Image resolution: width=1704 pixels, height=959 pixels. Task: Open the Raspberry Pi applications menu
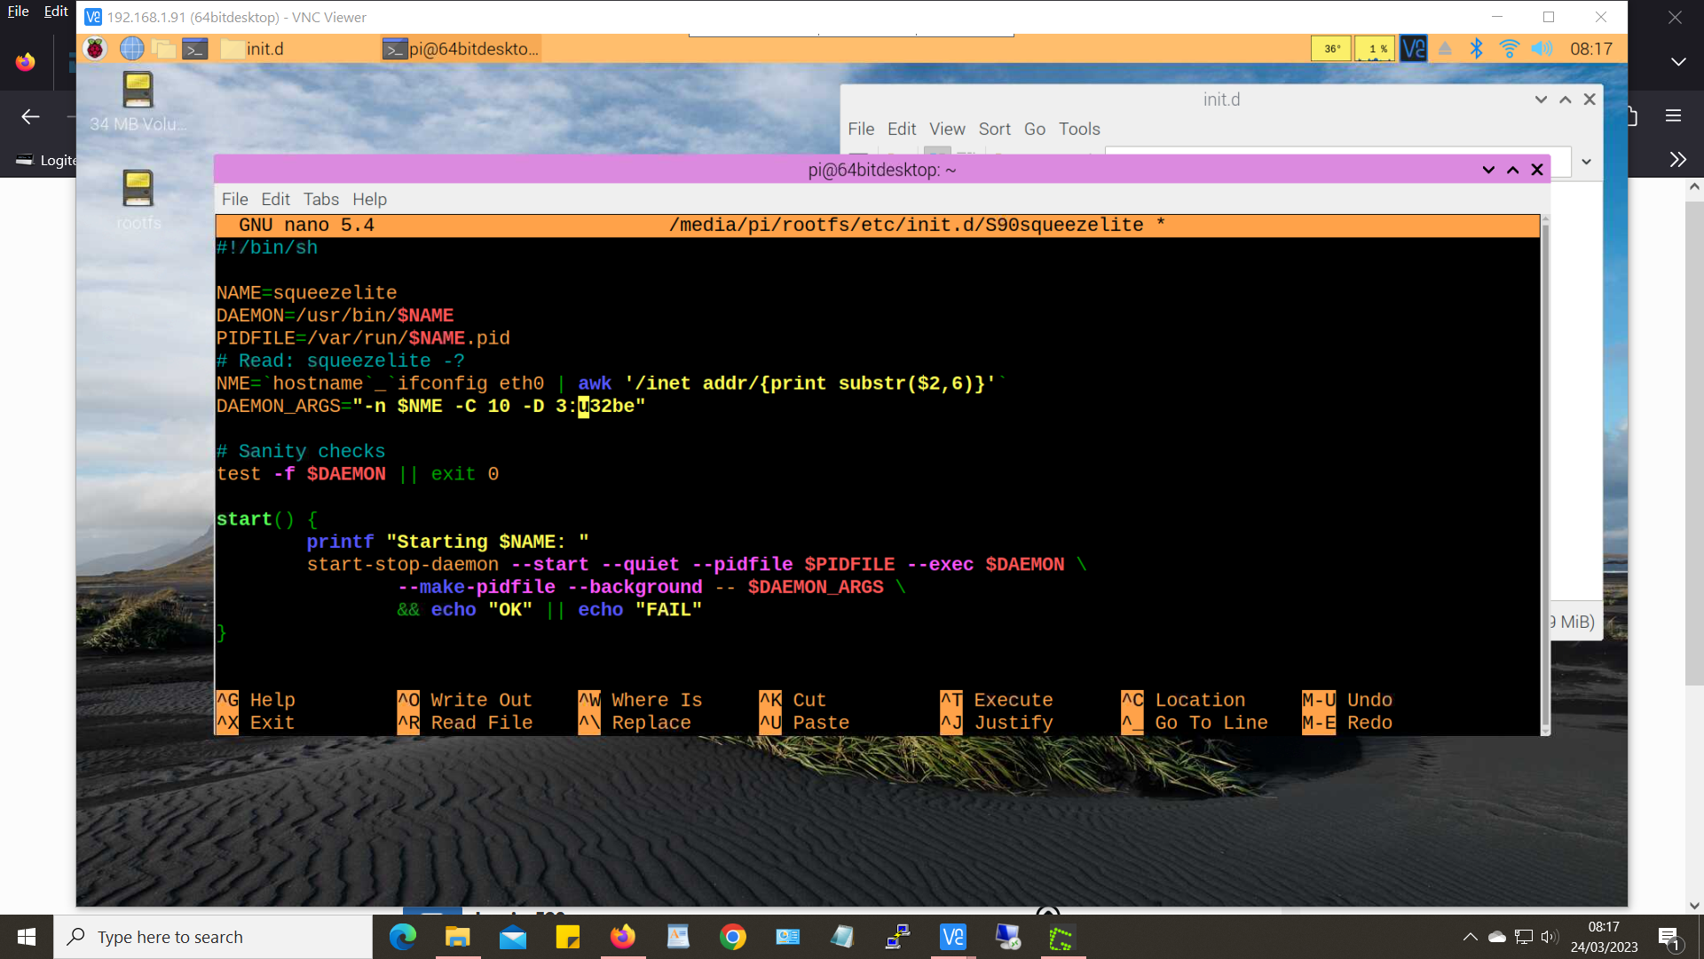[95, 49]
